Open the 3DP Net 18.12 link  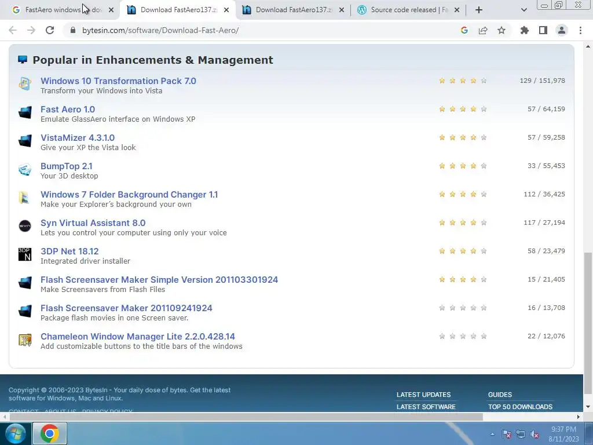pyautogui.click(x=69, y=251)
